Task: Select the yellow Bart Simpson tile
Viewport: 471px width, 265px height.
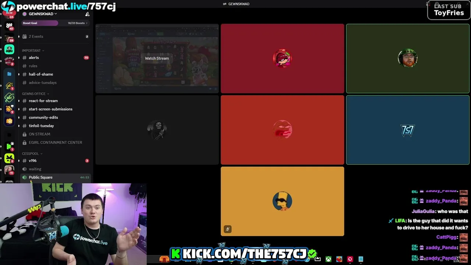Action: (282, 201)
